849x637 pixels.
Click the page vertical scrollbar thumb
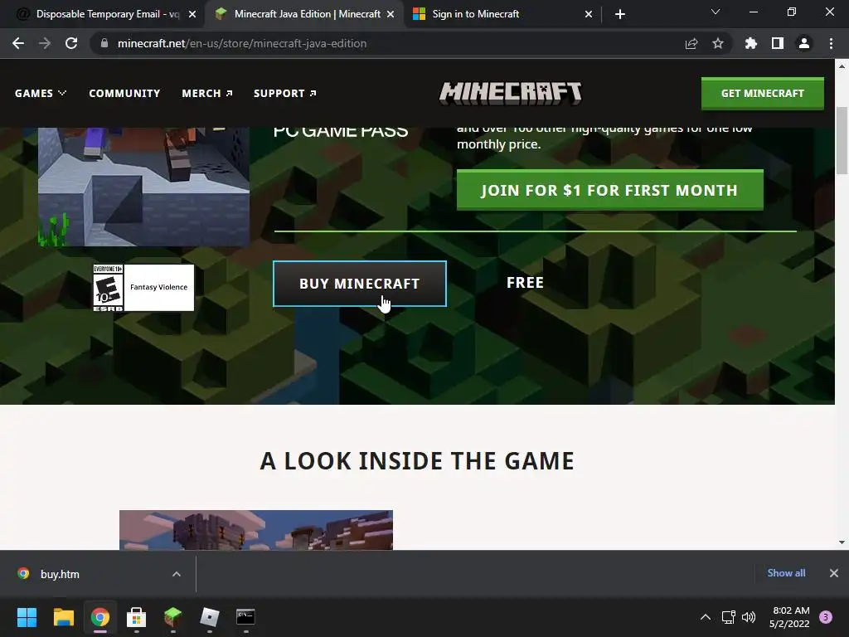[842, 141]
